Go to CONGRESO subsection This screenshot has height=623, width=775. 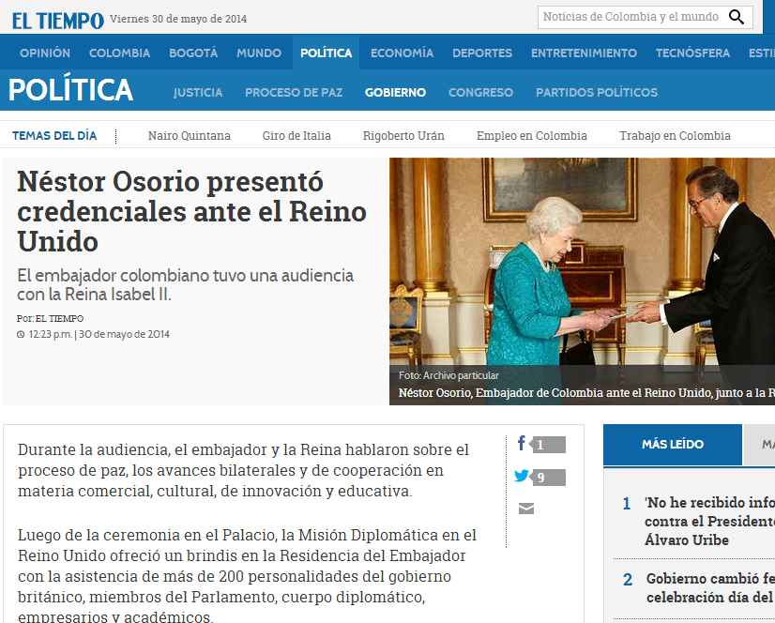point(480,93)
